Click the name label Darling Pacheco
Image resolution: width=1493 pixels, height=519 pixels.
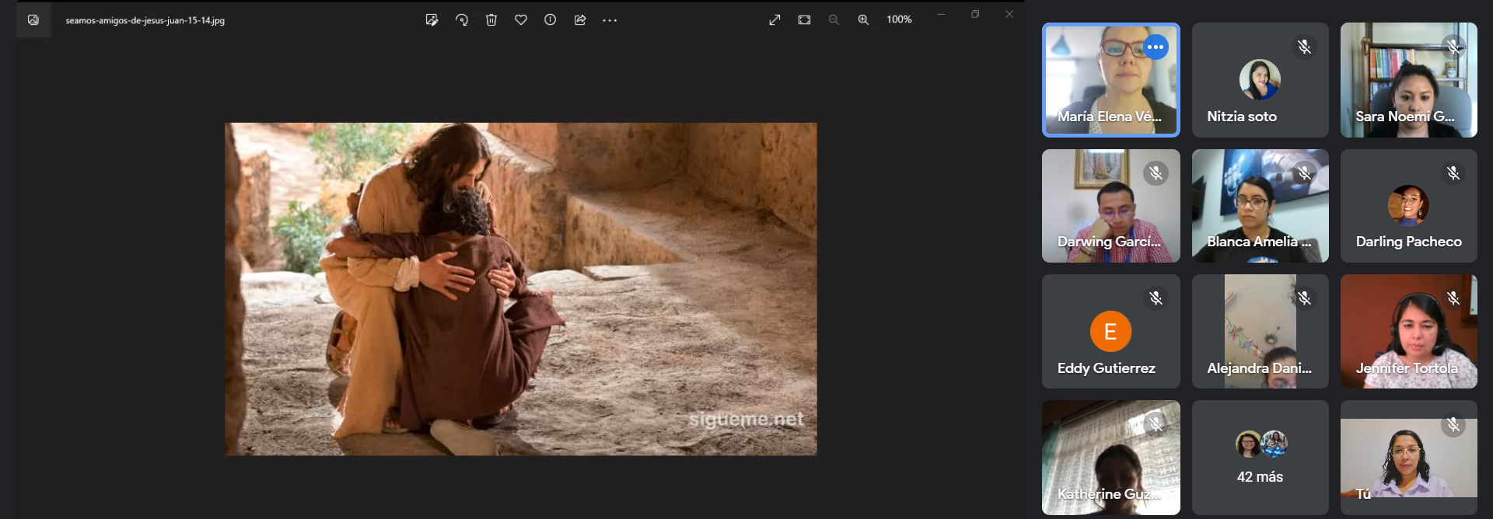(x=1409, y=242)
